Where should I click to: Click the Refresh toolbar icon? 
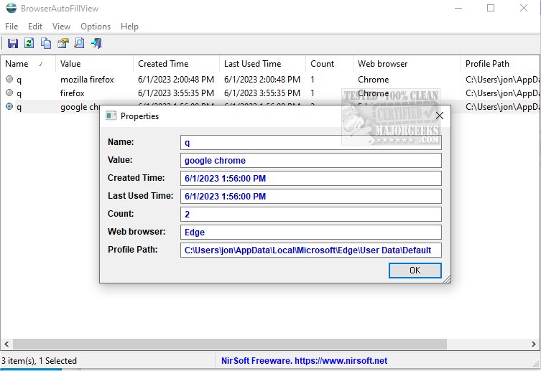pyautogui.click(x=29, y=43)
